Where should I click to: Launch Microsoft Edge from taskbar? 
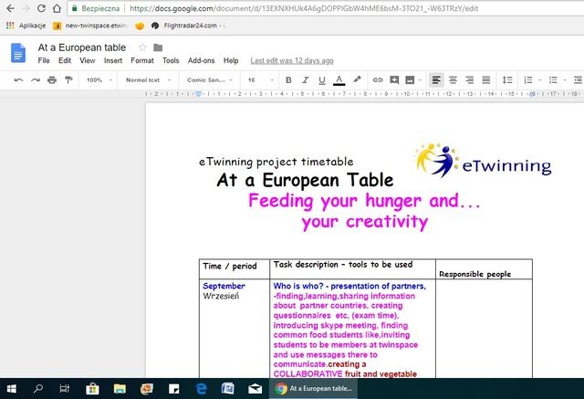point(201,389)
